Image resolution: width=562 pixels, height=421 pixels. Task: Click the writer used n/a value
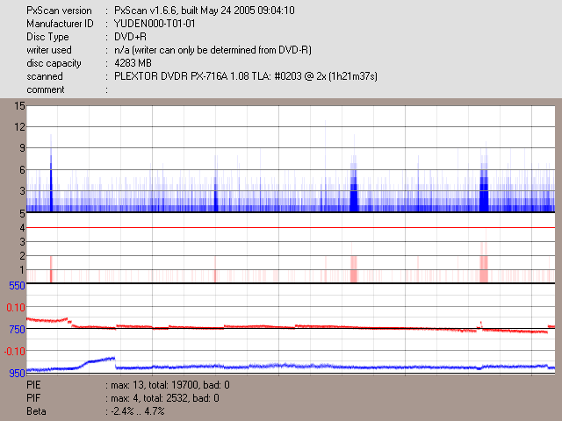[213, 50]
